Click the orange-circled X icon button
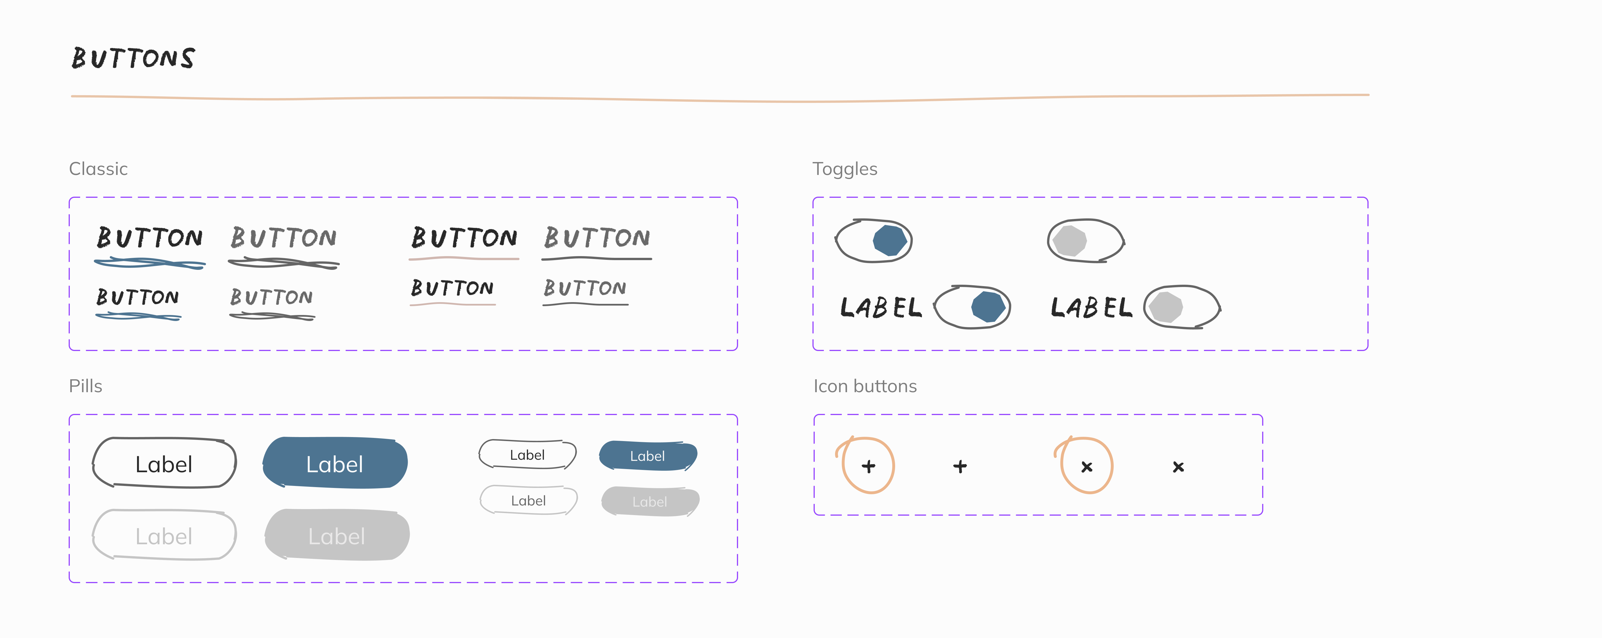1602x638 pixels. coord(1086,466)
